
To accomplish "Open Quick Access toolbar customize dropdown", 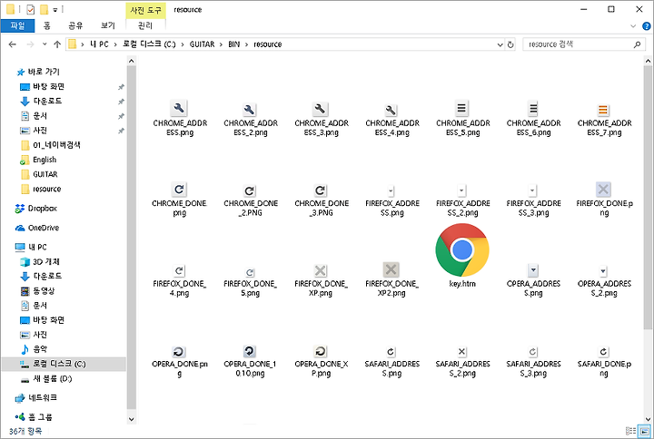I will [55, 9].
